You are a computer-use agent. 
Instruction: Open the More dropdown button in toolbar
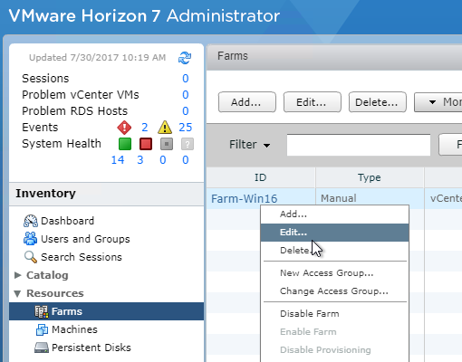(x=438, y=102)
